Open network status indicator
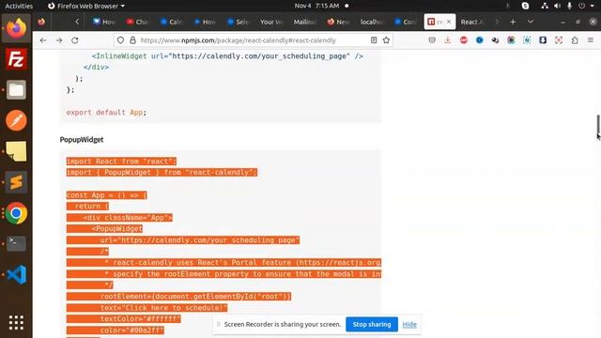The image size is (601, 338). tap(545, 6)
